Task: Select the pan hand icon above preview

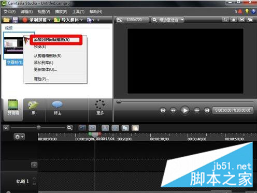Action: click(x=234, y=20)
